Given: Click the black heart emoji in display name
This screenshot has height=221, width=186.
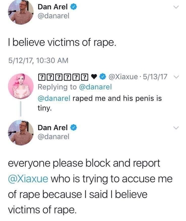Looking at the screenshot, I should 94,77.
